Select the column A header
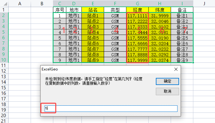Screen dimensions: 215x123 [20, 4]
